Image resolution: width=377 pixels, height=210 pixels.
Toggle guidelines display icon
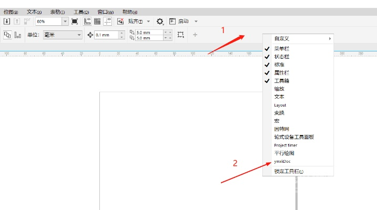tap(108, 21)
